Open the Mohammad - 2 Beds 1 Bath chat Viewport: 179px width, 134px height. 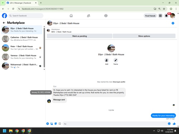click(x=21, y=66)
